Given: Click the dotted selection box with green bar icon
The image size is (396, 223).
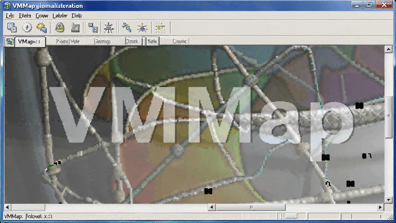Looking at the screenshot, I should (x=160, y=27).
